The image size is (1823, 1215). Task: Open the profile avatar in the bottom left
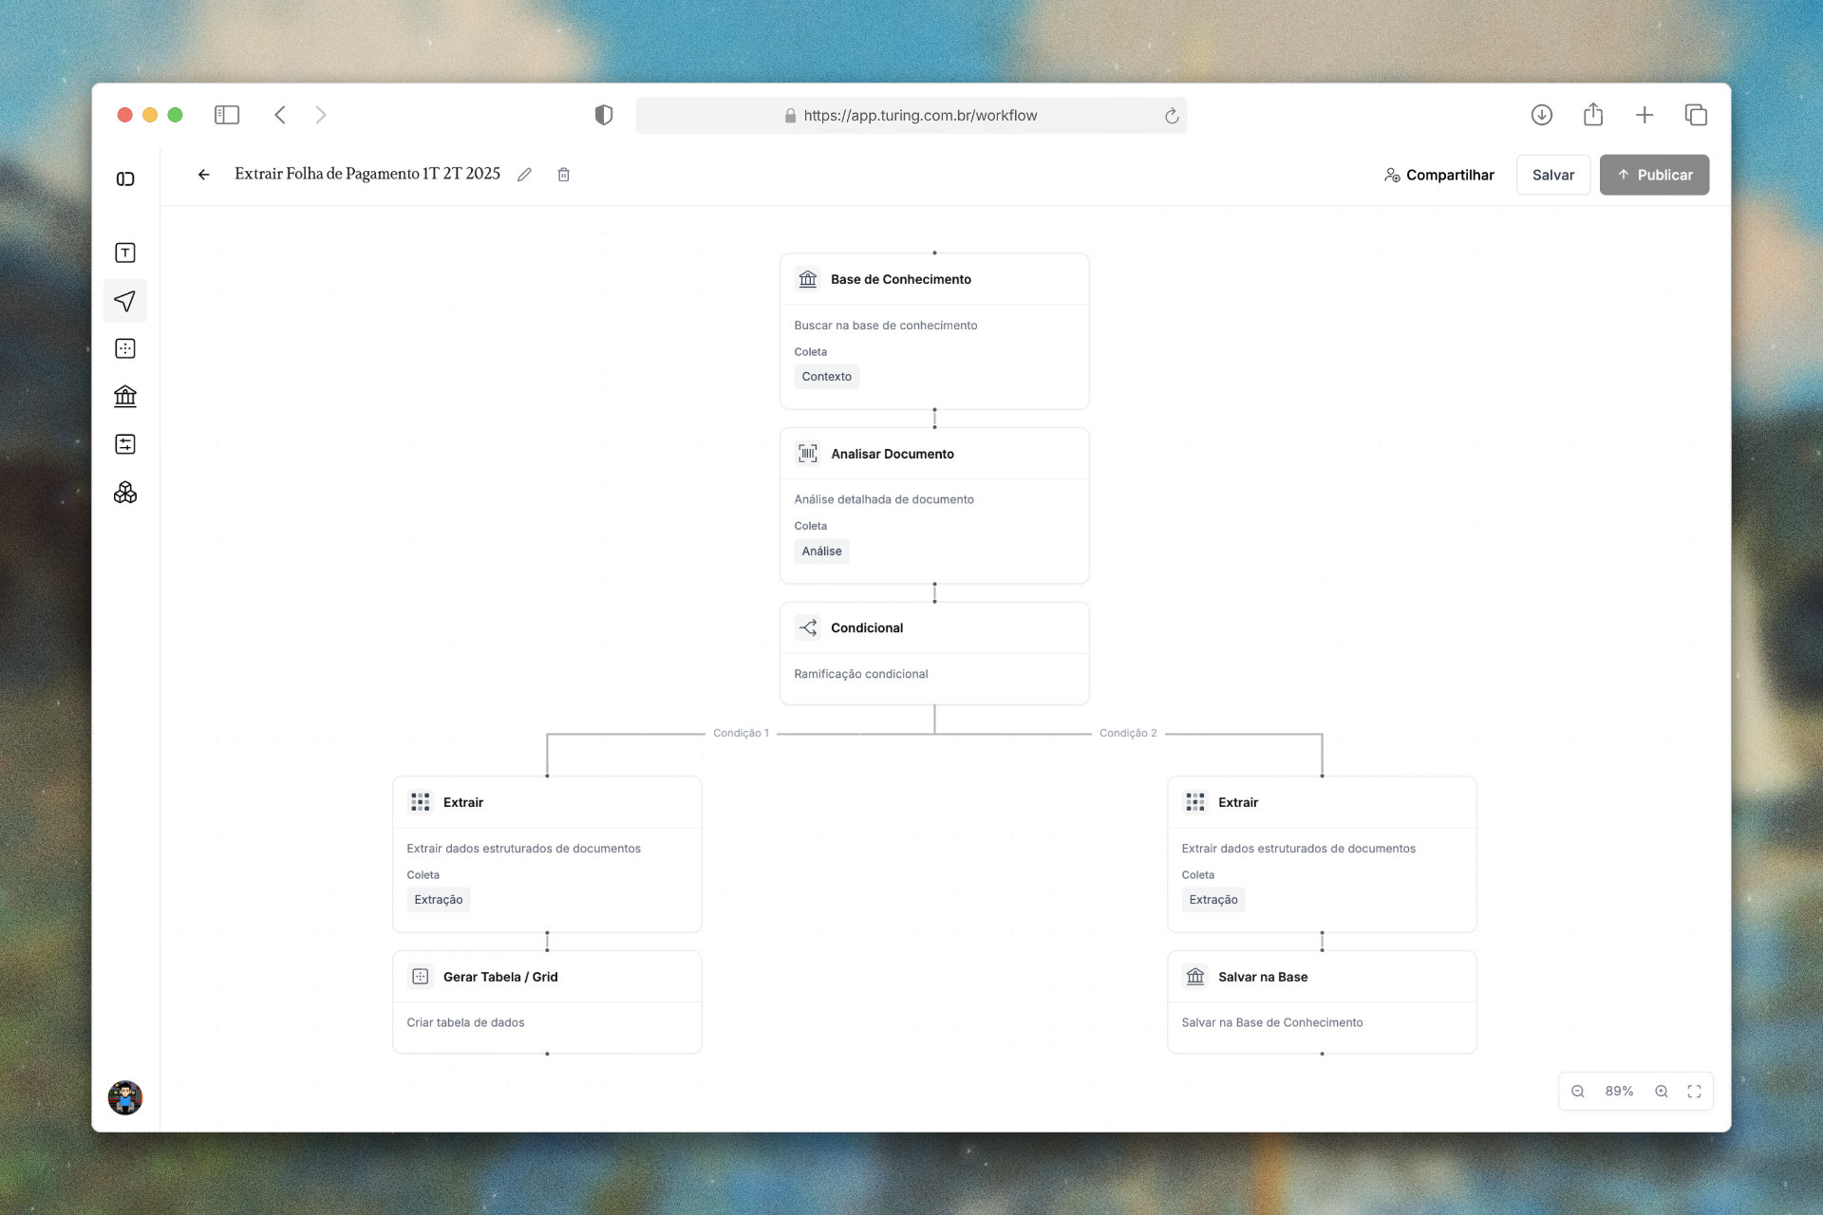124,1097
